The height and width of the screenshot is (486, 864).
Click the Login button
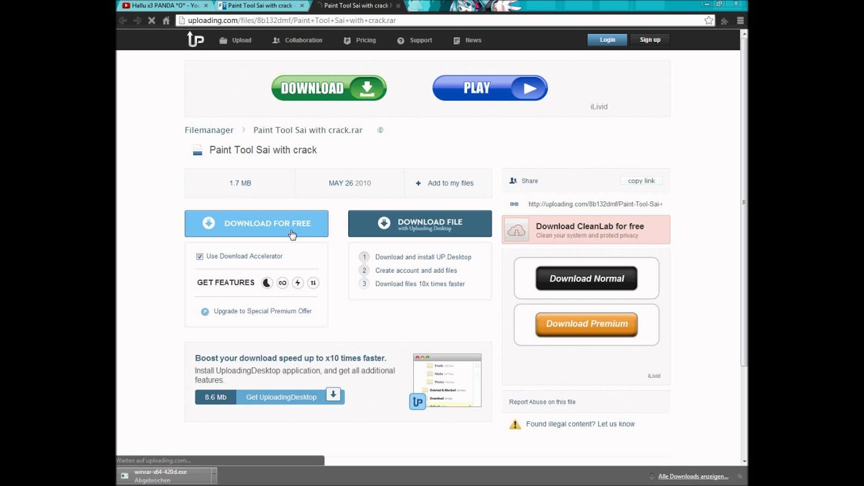[607, 40]
